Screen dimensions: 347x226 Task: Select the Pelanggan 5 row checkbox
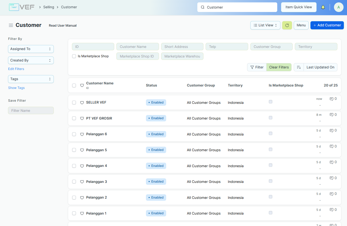(74, 150)
